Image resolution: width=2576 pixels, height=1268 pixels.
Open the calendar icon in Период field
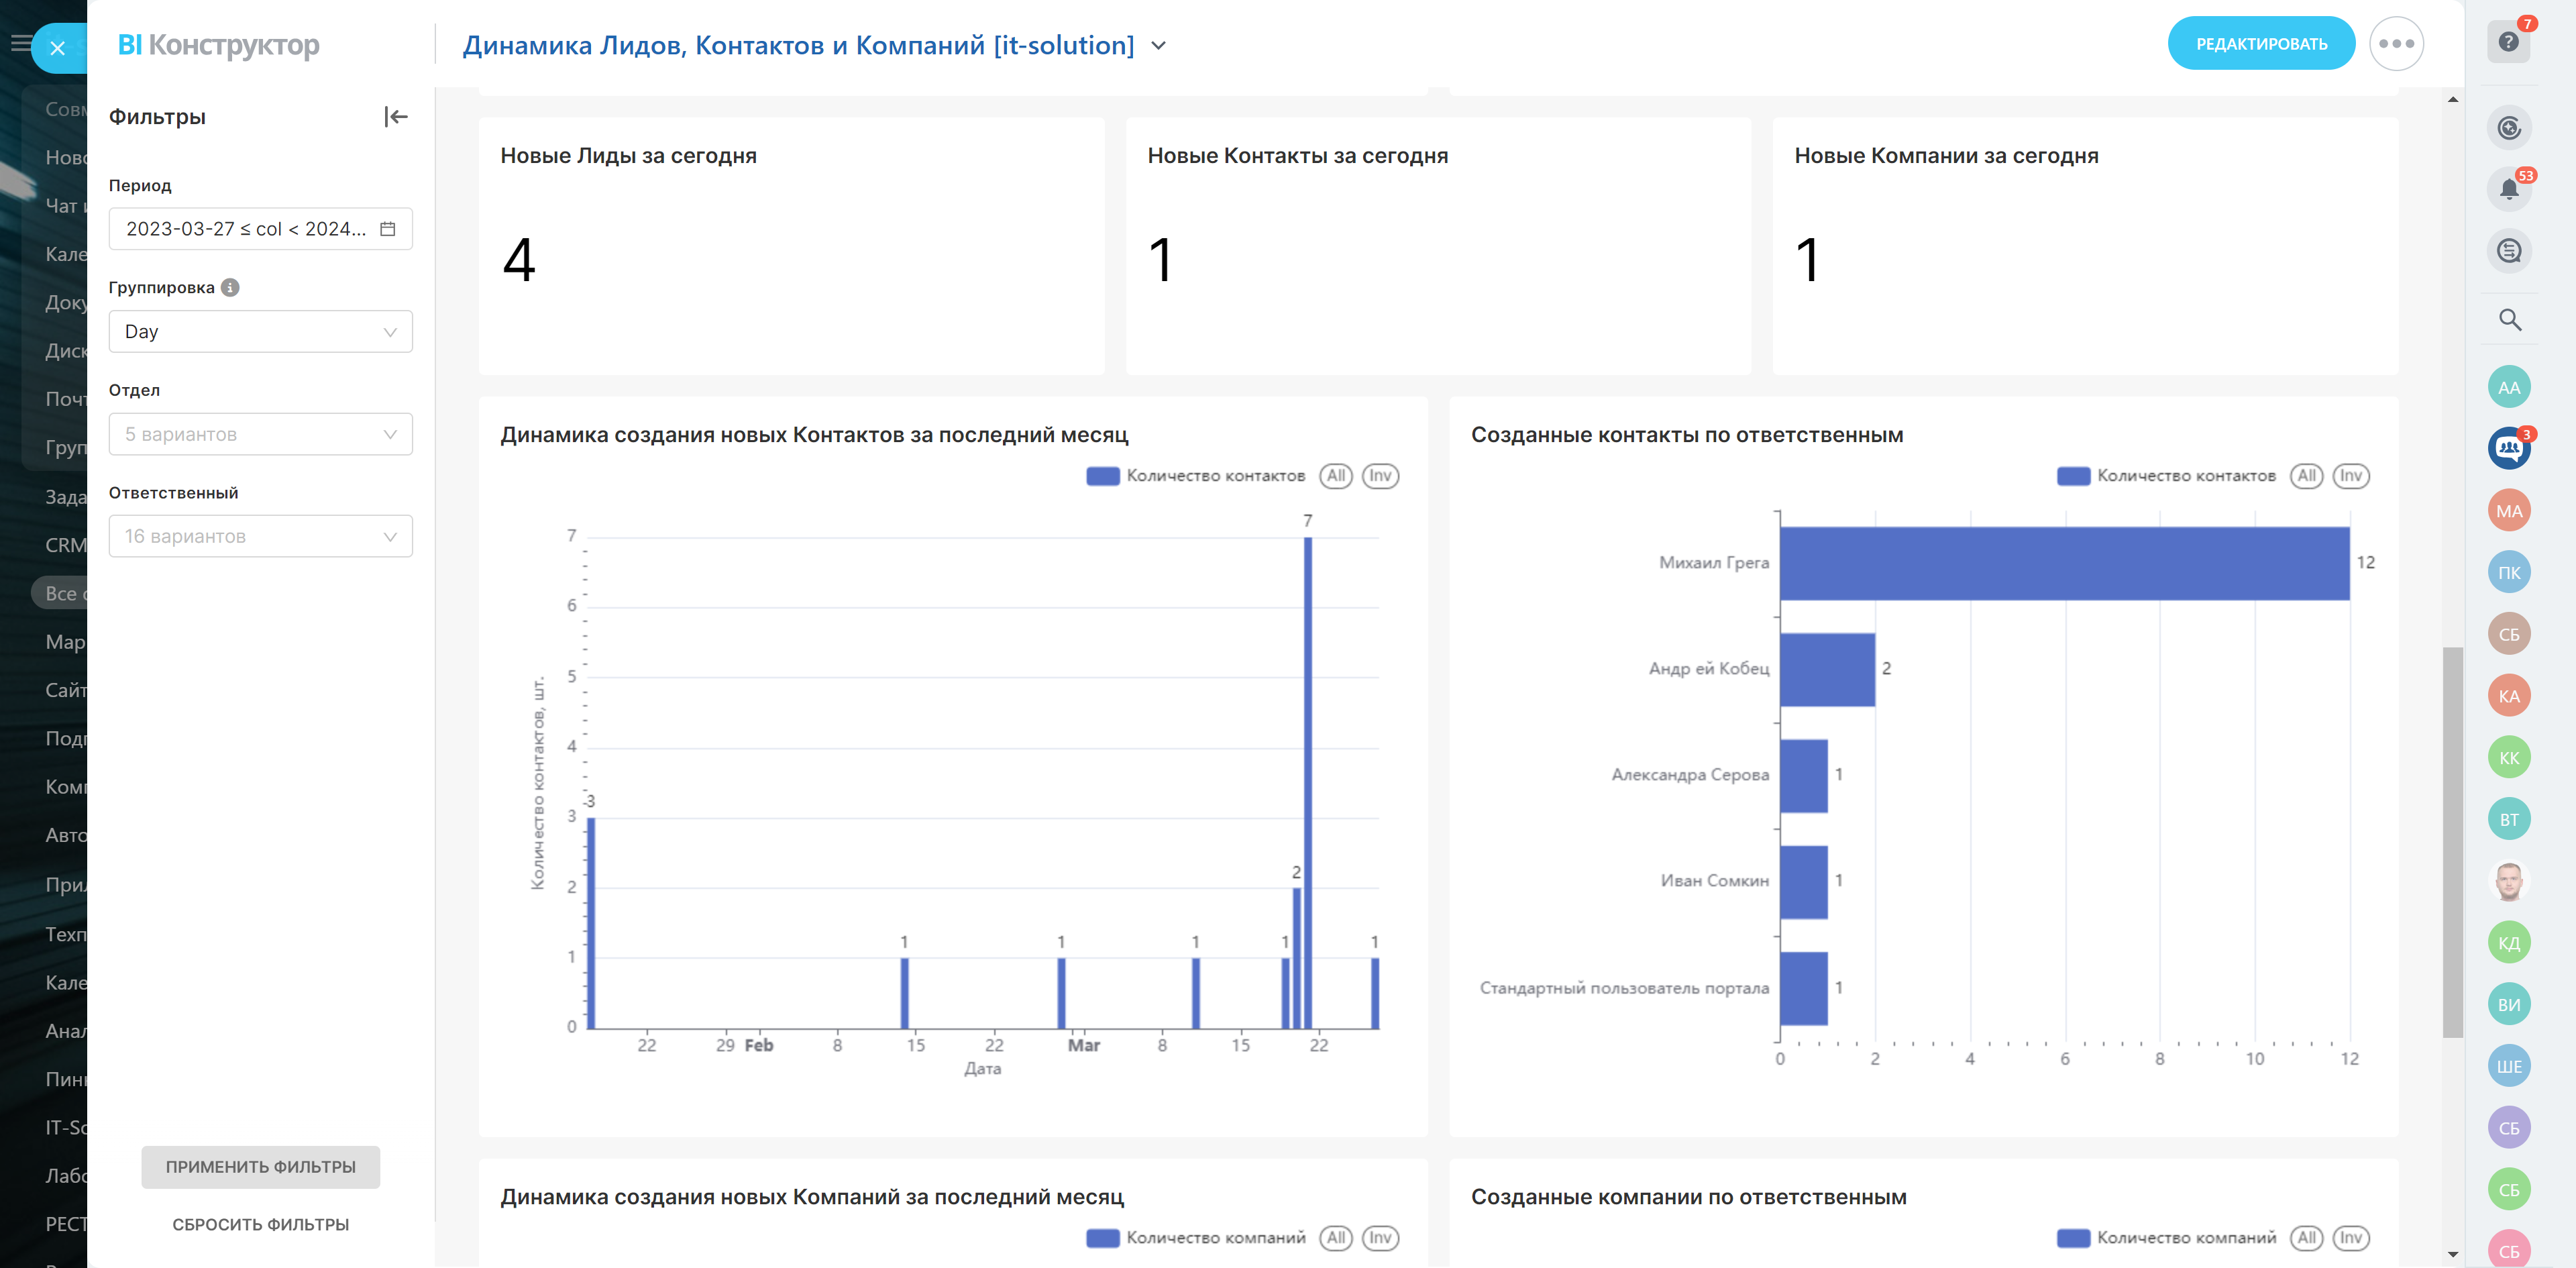coord(388,229)
